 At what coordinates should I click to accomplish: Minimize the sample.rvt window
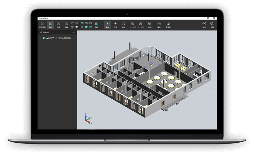pos(202,18)
